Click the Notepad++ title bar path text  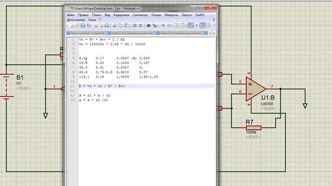point(105,8)
